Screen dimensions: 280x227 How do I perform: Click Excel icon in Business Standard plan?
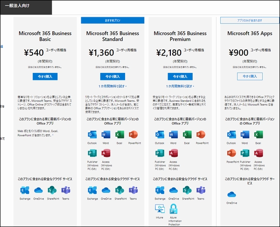click(119, 135)
